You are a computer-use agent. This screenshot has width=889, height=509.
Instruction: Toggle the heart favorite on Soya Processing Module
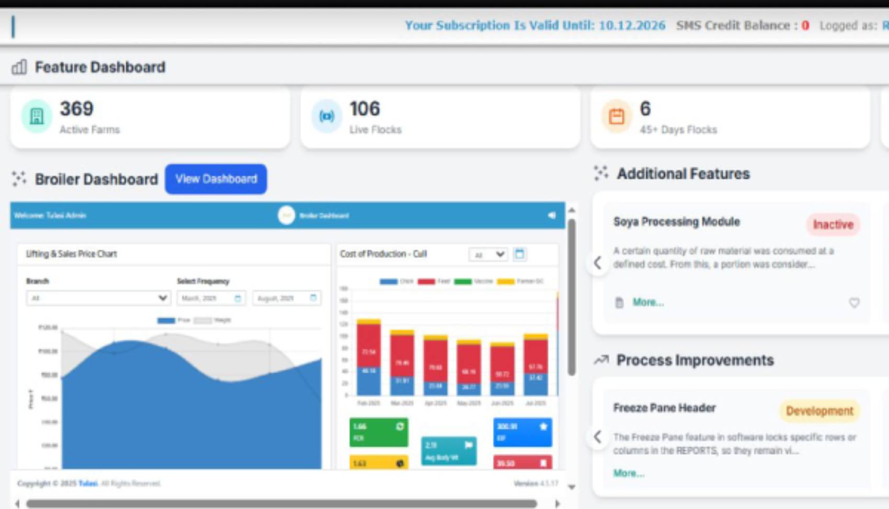point(855,302)
